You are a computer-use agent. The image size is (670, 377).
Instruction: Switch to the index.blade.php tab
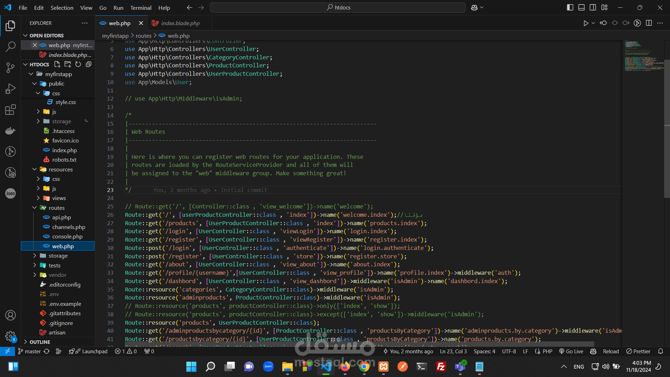point(180,23)
